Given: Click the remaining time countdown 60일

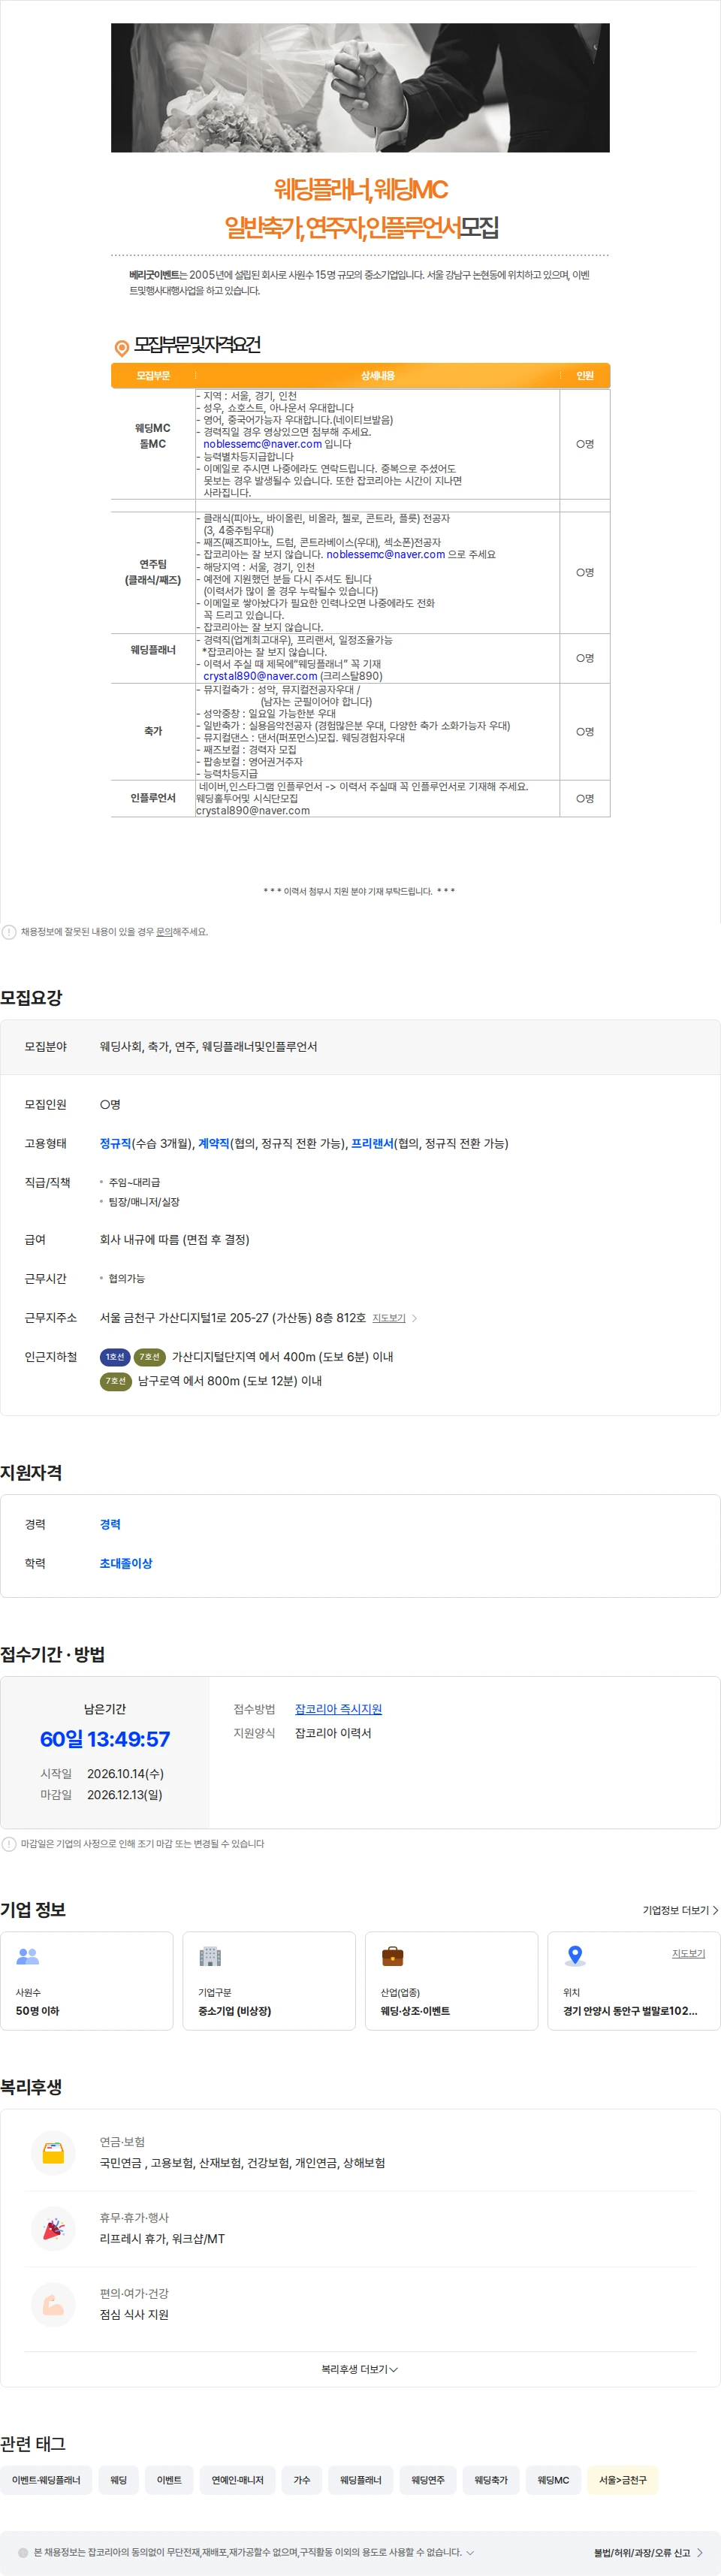Looking at the screenshot, I should 105,1739.
